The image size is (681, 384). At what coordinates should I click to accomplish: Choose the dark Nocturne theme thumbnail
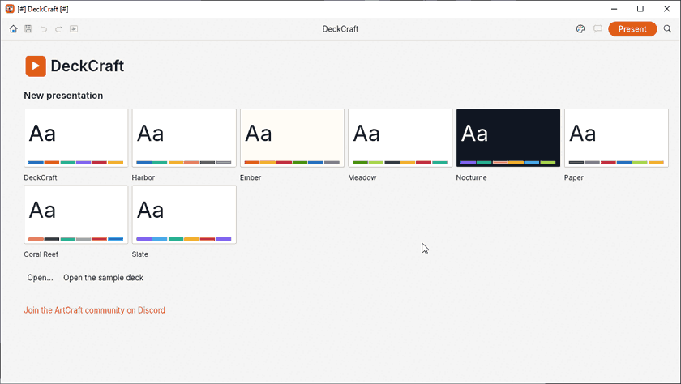point(508,138)
